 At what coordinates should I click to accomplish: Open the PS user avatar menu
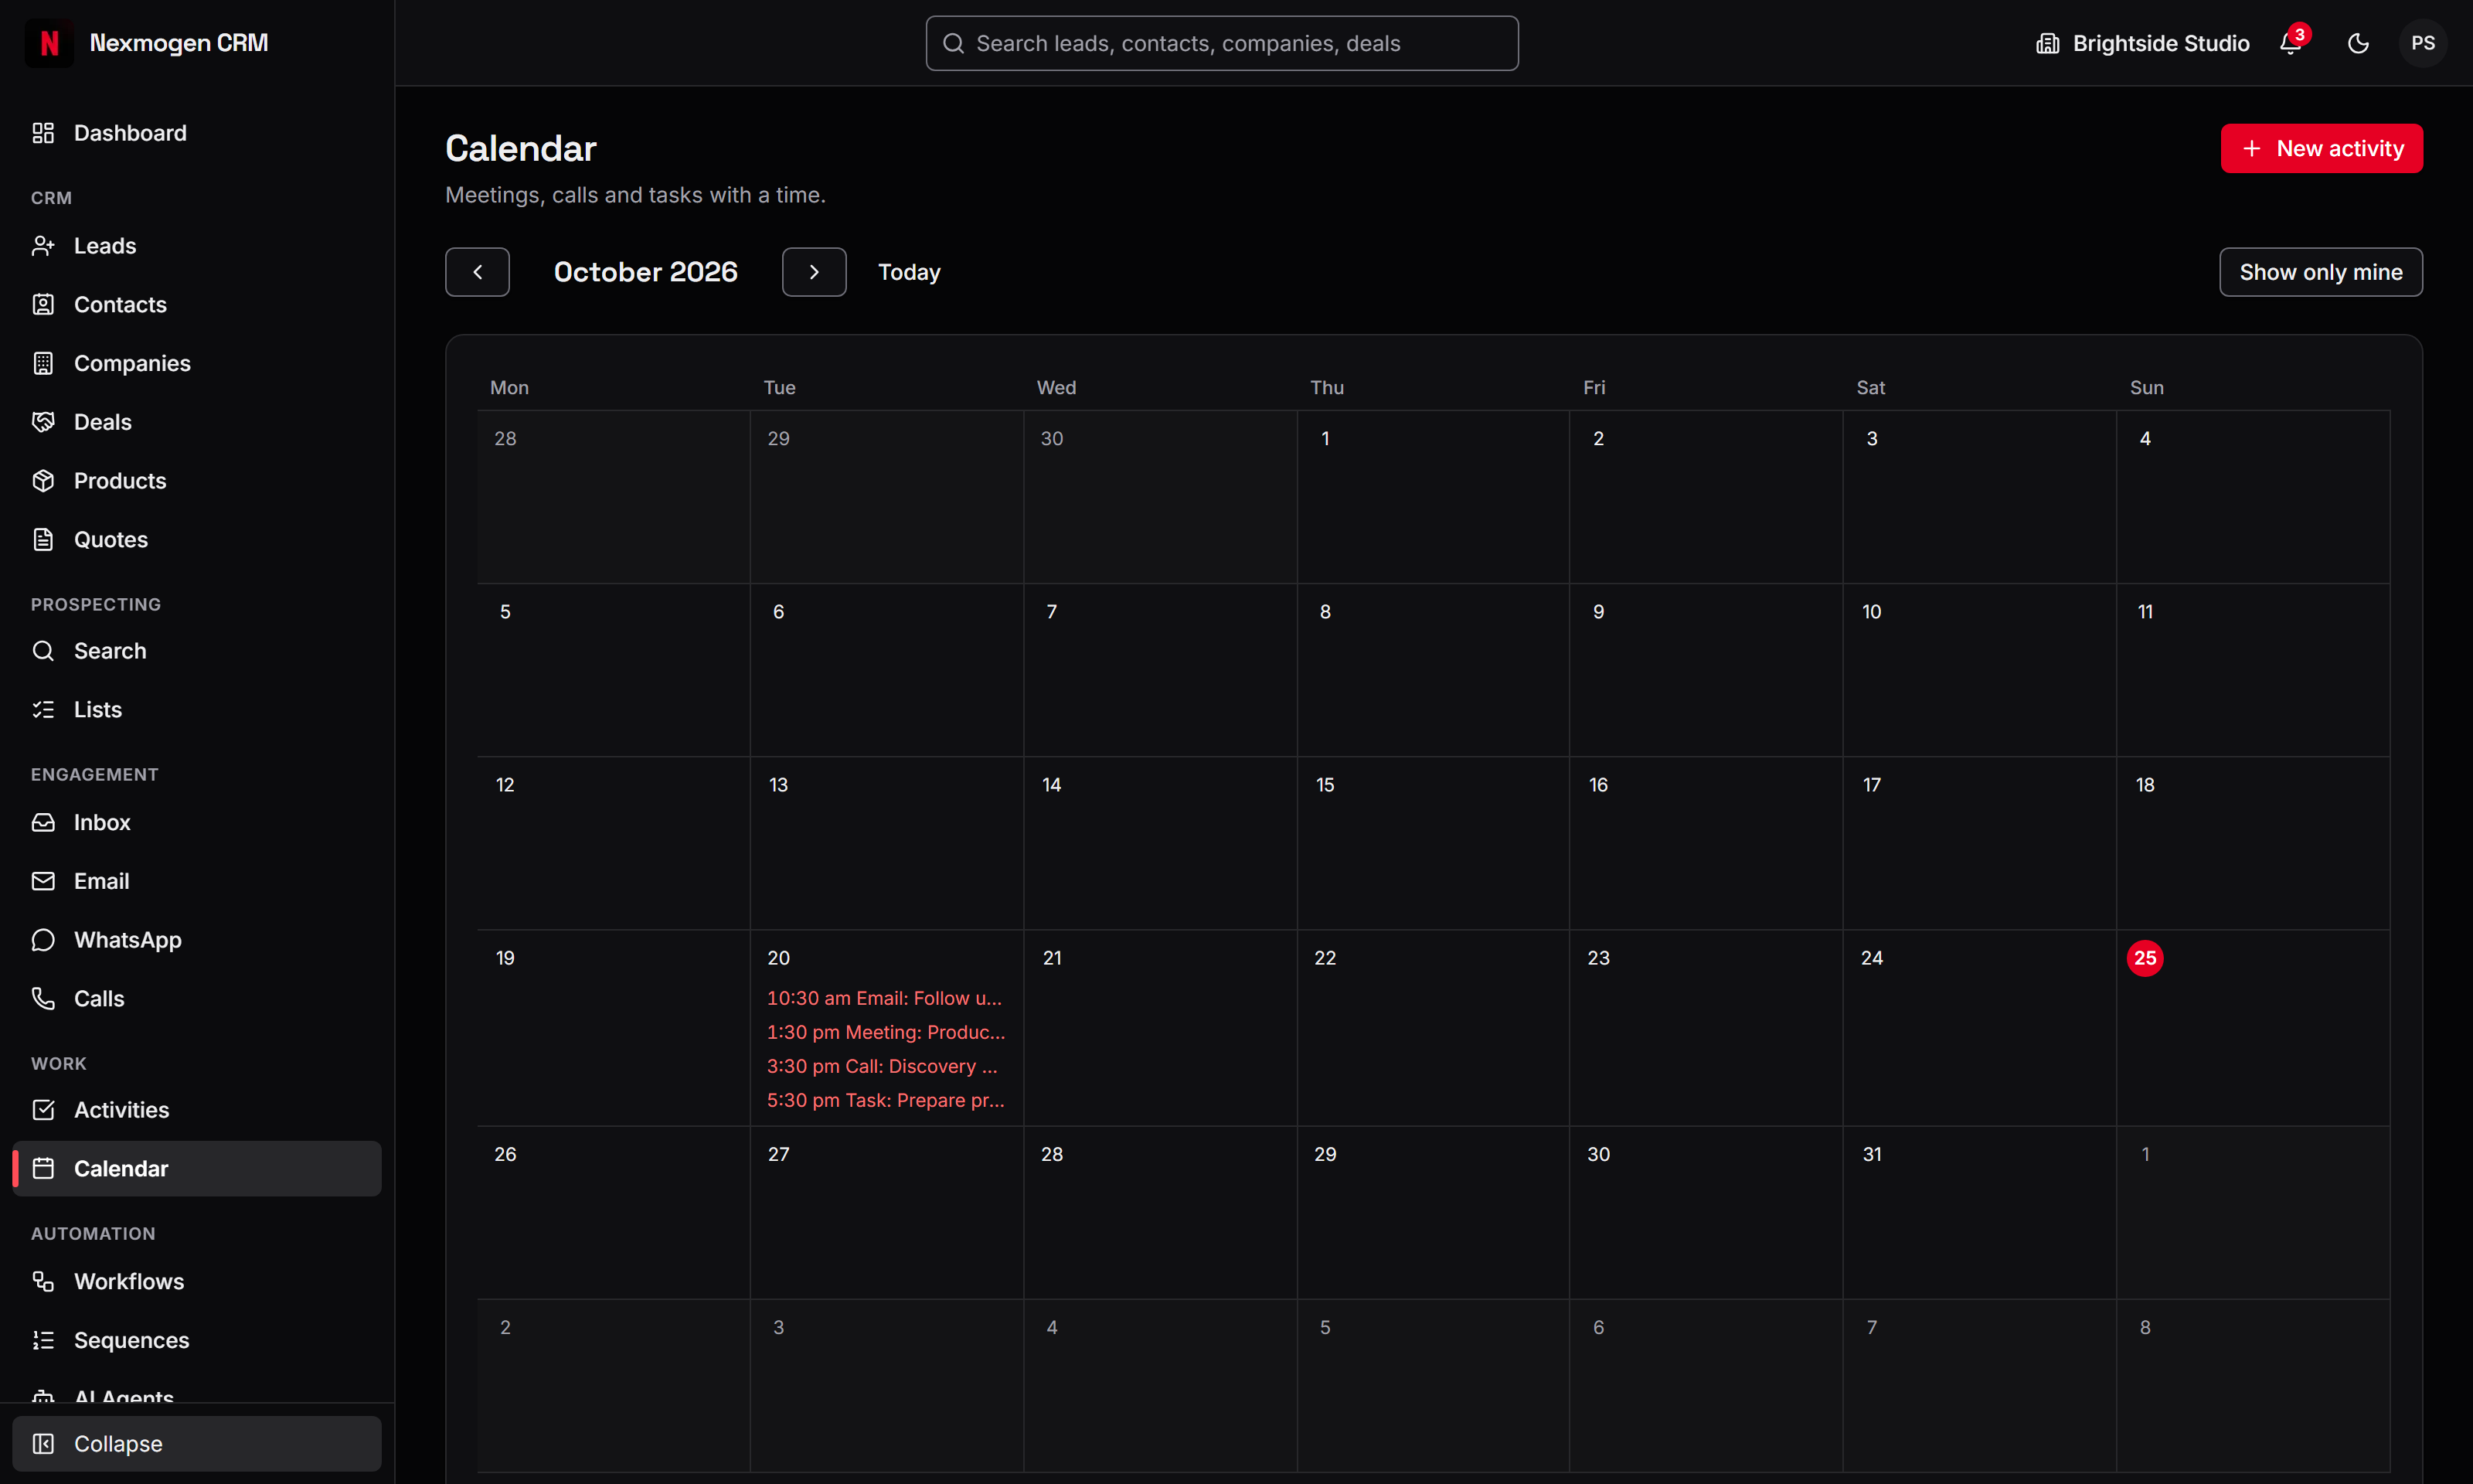pos(2422,43)
